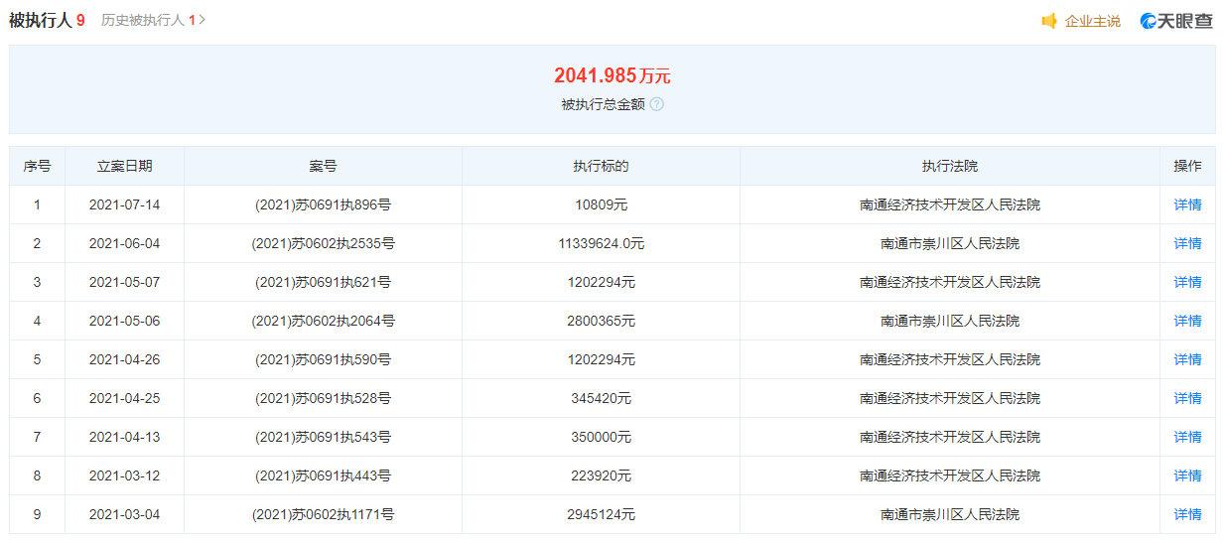Open 企业主说 link
This screenshot has width=1225, height=542.
click(x=1092, y=21)
